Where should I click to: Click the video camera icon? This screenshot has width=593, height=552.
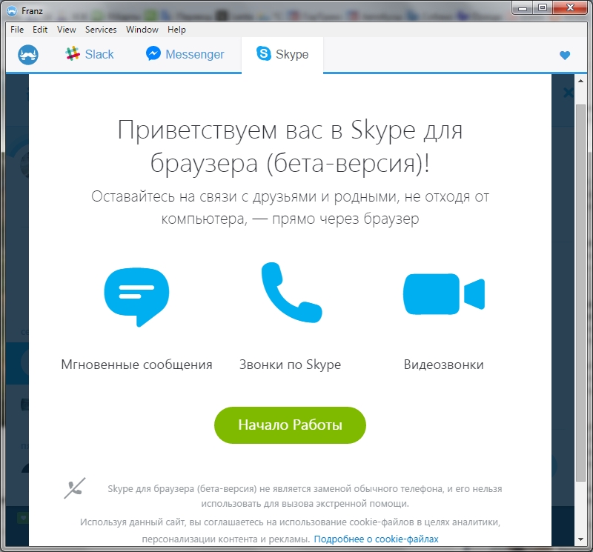444,293
